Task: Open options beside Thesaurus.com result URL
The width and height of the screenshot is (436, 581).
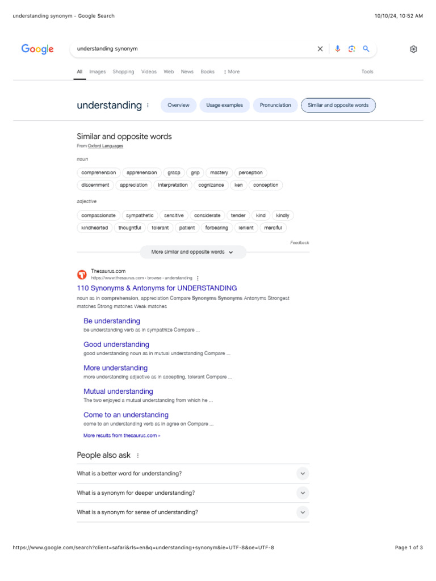Action: click(198, 278)
